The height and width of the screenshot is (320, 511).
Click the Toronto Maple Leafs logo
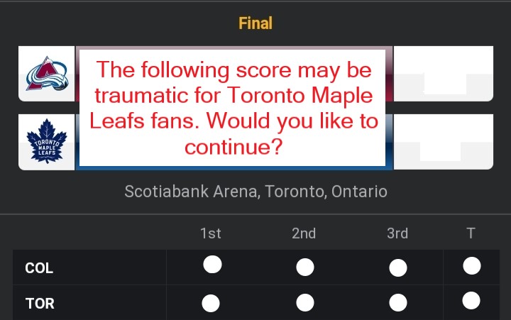[47, 141]
